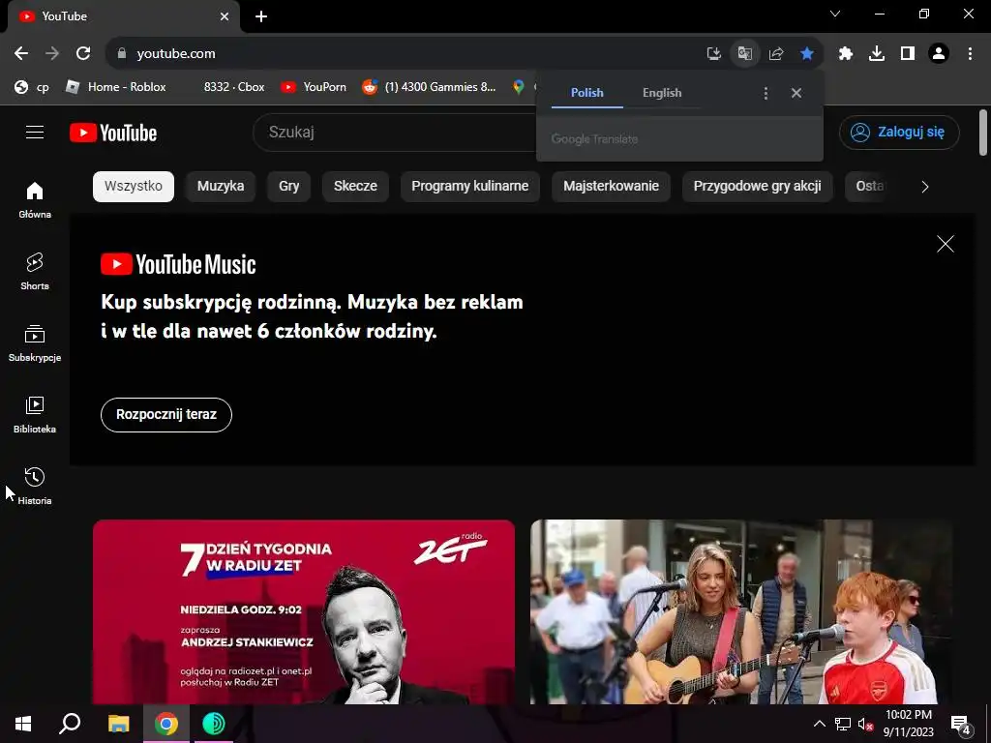Click the Zaloguj się sign-in button
This screenshot has width=991, height=743.
point(899,132)
